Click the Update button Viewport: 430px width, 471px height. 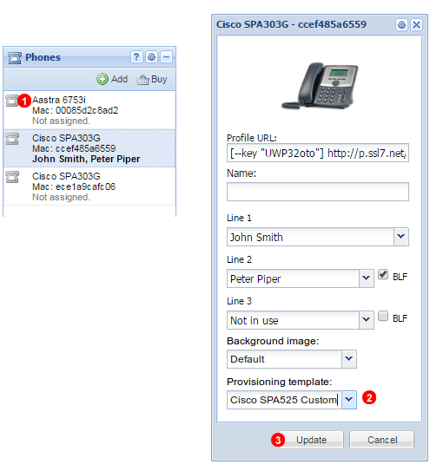[312, 440]
